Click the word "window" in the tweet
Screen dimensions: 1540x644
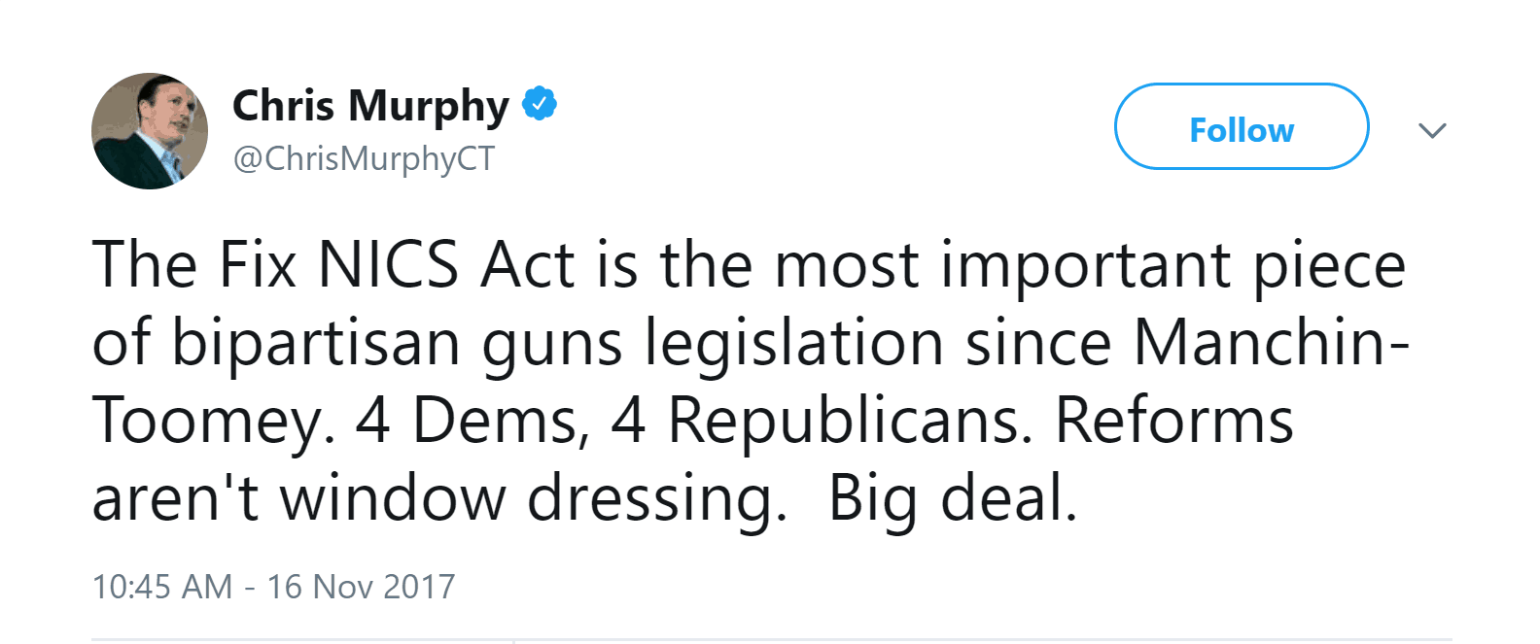point(393,498)
